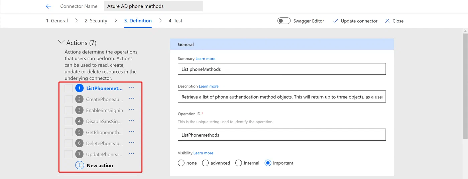Screen dimensions: 468x179
Task: Select the DisableSmsSig... action name
Action: [104, 121]
